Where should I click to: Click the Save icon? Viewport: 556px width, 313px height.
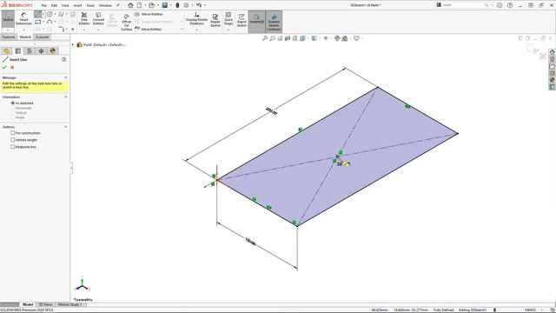point(165,5)
